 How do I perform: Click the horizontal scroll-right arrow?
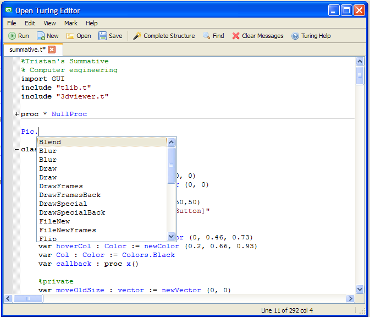[x=350, y=299]
